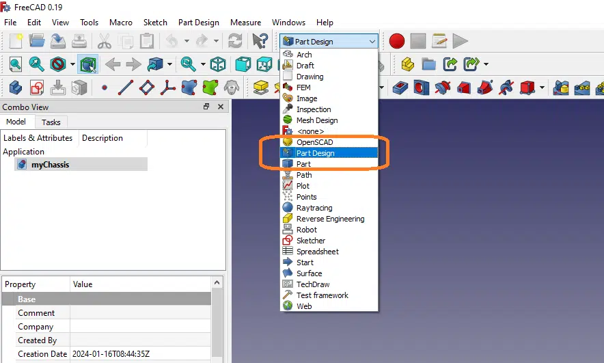Click the Comment value field
Screen dimensions: 604x363
pos(140,313)
